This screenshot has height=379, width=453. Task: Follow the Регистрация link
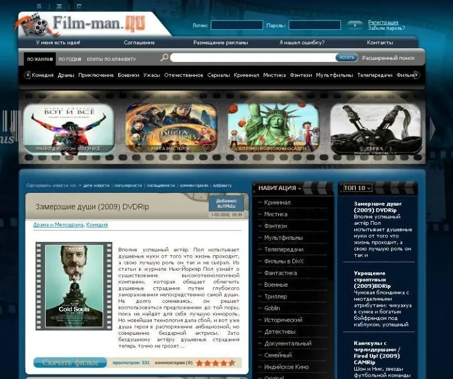[383, 22]
